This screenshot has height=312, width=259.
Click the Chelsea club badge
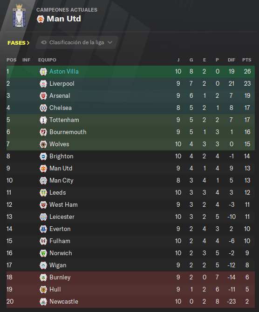click(x=43, y=108)
